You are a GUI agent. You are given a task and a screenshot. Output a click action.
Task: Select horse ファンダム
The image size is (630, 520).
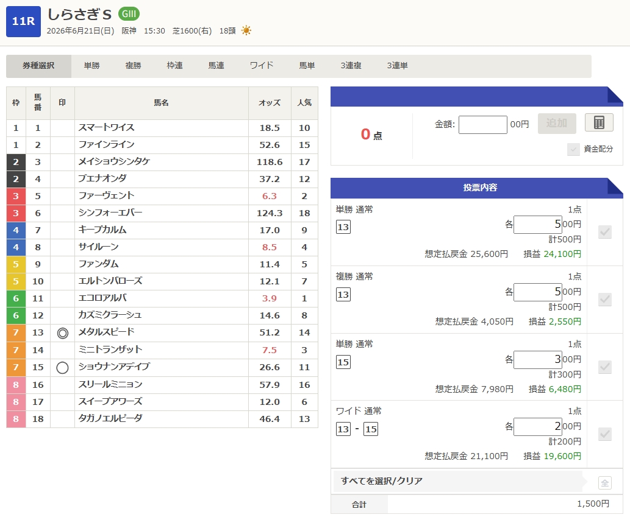pos(98,264)
